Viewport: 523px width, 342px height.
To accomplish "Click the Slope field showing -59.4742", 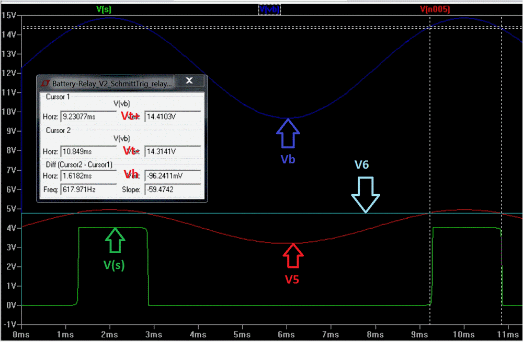I will (x=172, y=190).
